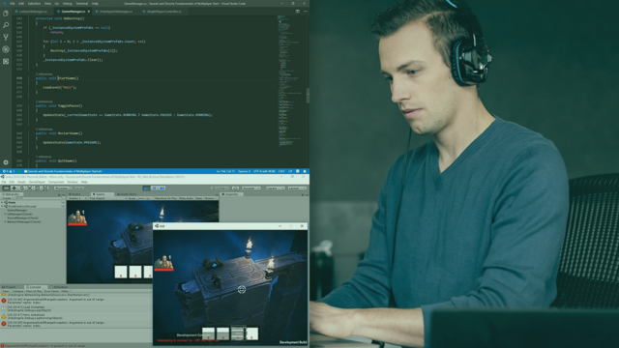Screen dimensions: 619x348
Task: Open Unity GameObject menu
Action: 37,182
